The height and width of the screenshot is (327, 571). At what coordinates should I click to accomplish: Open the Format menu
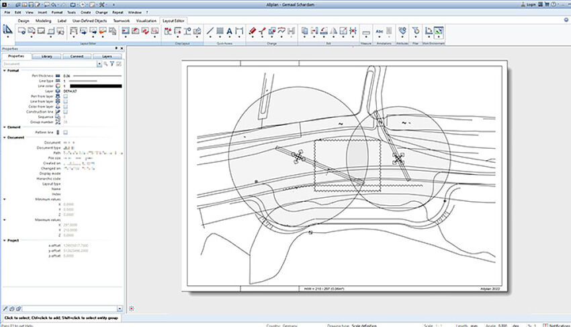[x=58, y=12]
